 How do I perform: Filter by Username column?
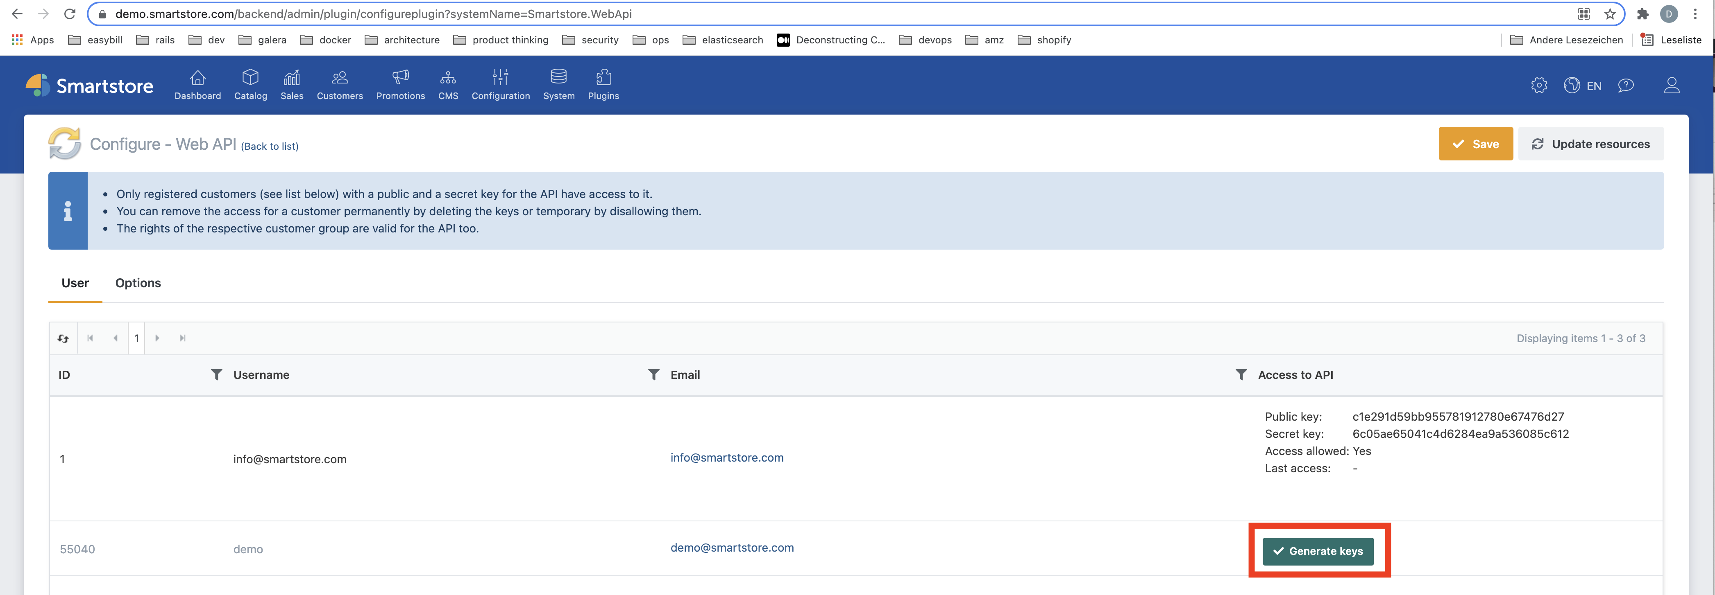pos(654,375)
